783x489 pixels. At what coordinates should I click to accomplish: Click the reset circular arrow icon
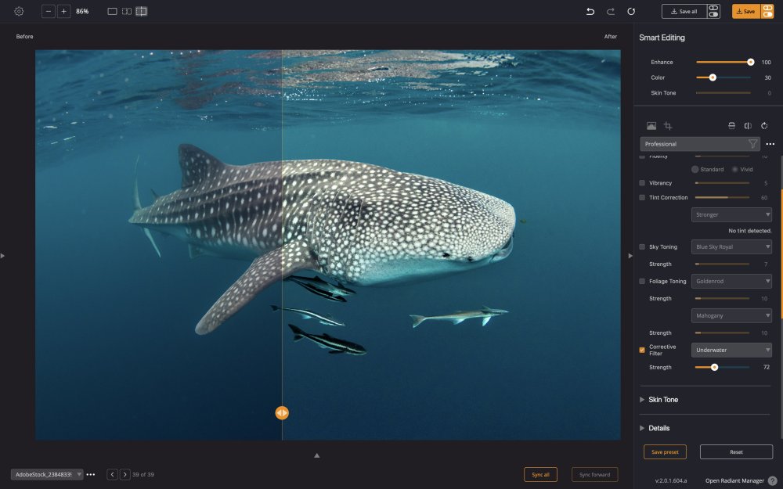pyautogui.click(x=631, y=11)
